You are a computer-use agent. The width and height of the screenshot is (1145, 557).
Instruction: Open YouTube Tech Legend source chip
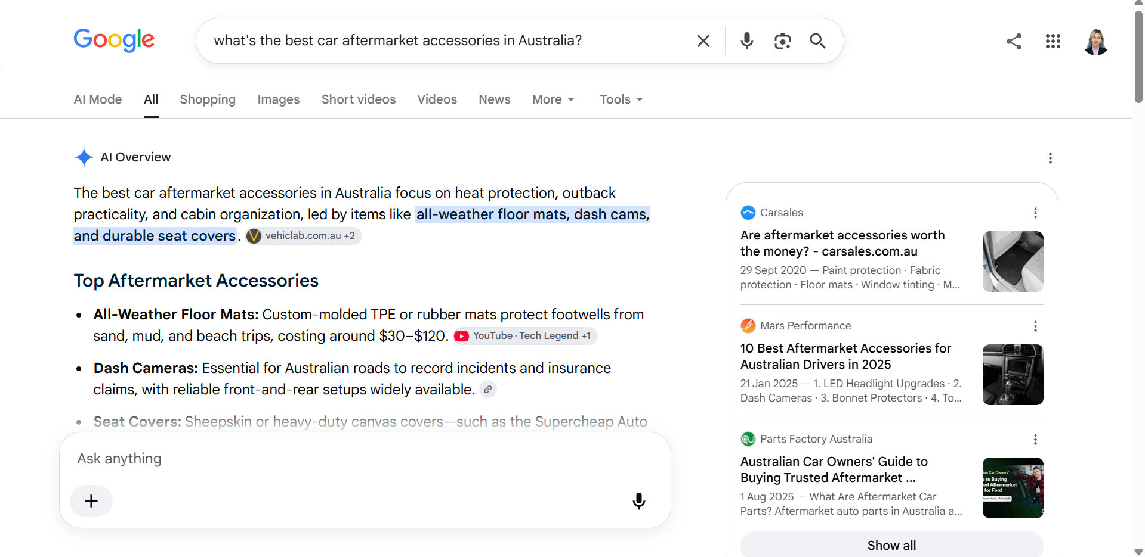(x=525, y=336)
